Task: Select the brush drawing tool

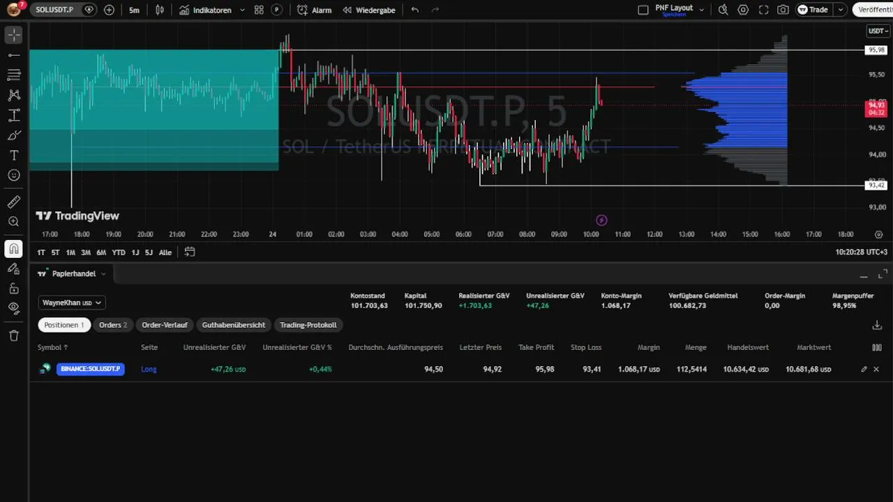Action: click(14, 135)
